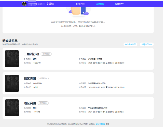Click the 三角洲行动 title
The image size is (163, 127).
31,54
